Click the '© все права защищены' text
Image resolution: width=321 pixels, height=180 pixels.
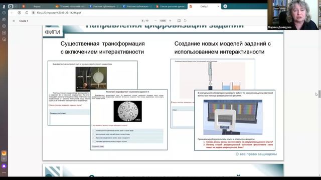point(256,154)
